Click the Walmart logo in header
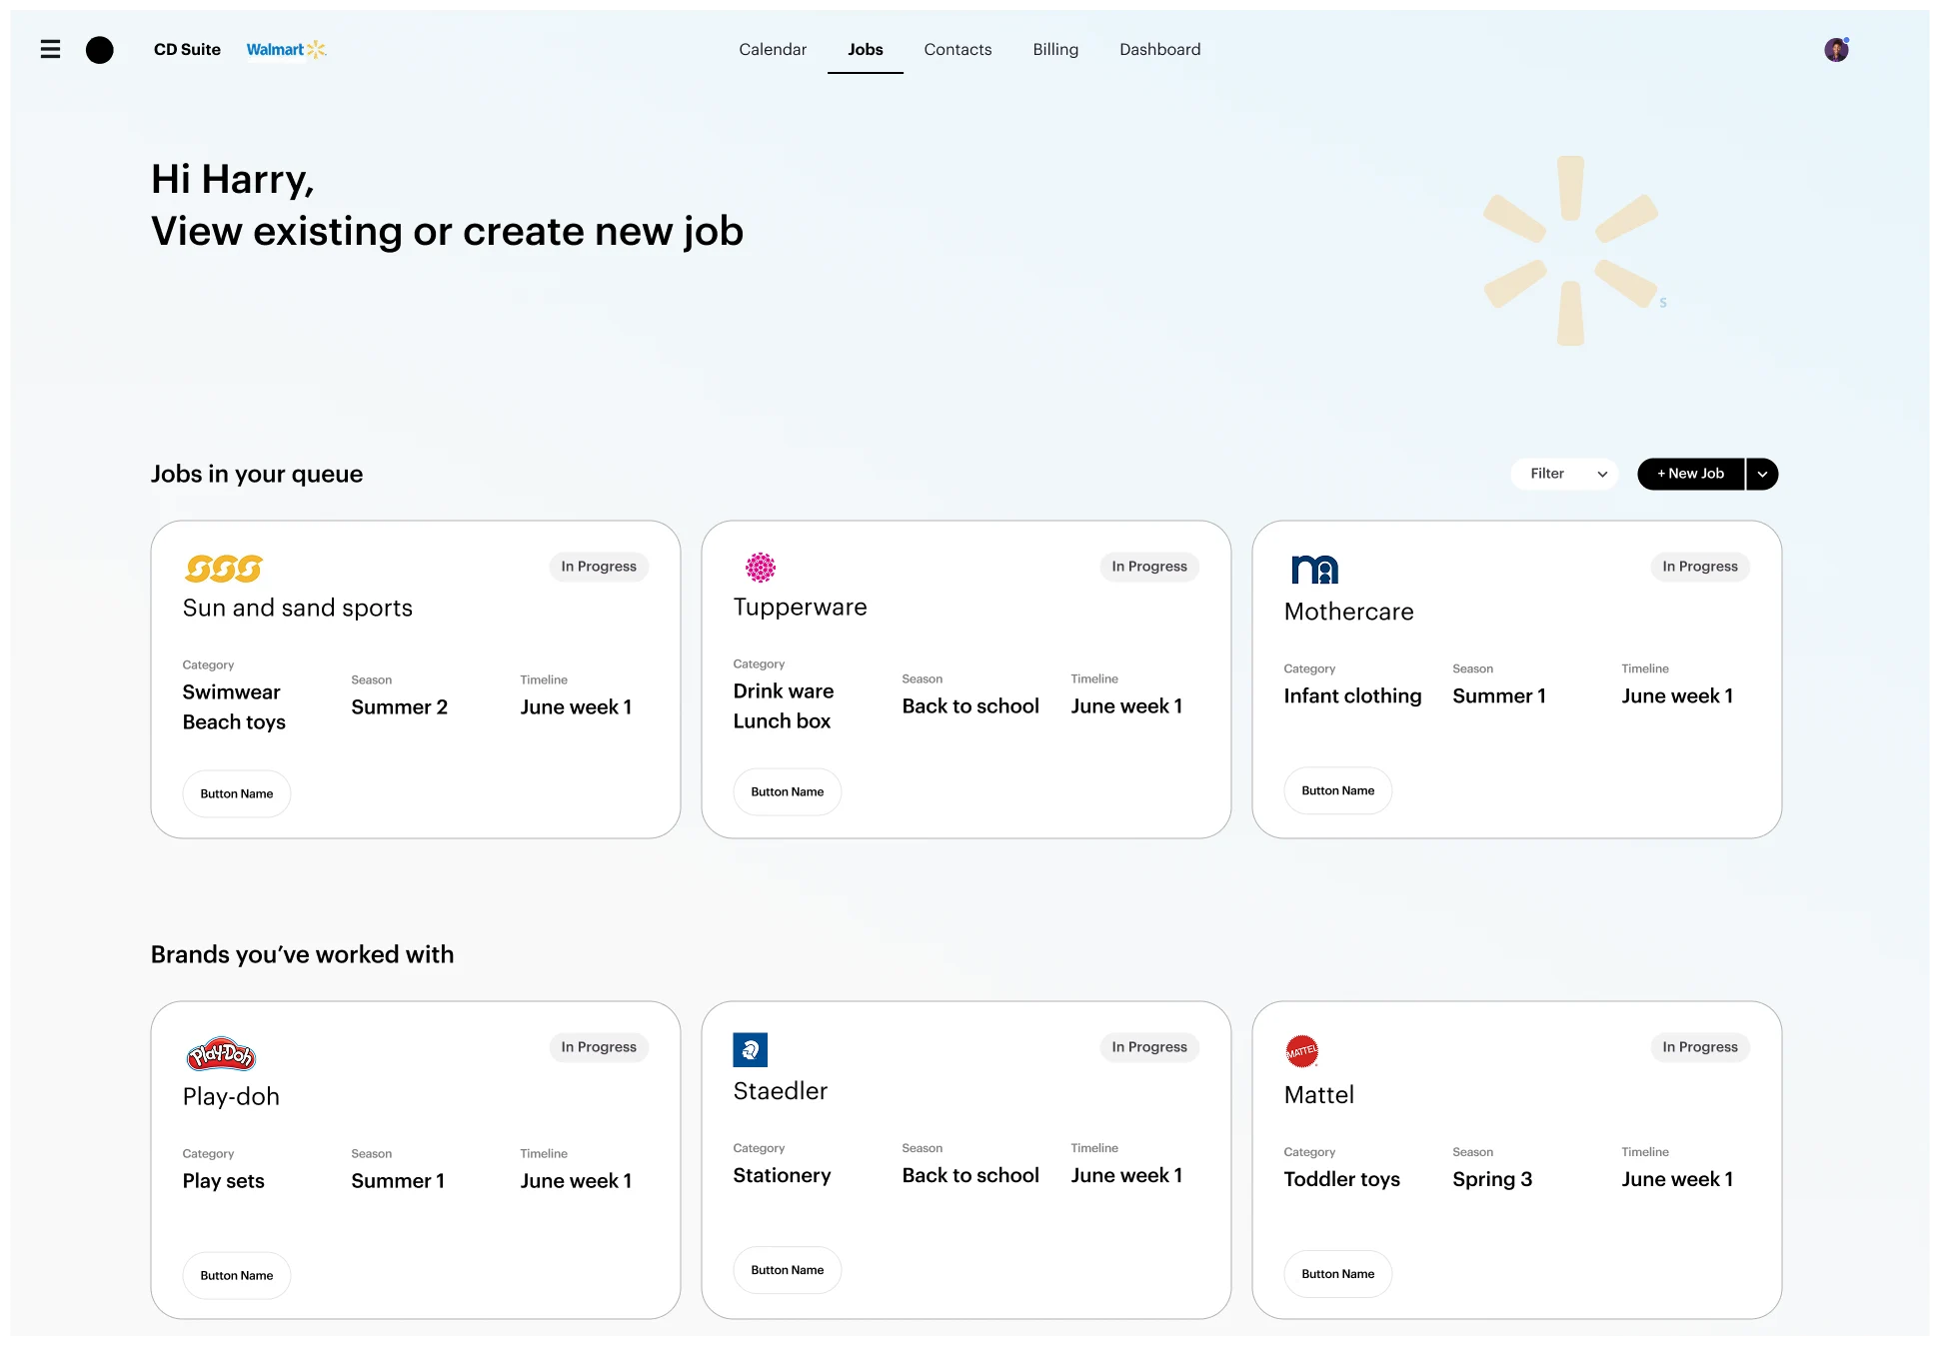 [x=287, y=49]
